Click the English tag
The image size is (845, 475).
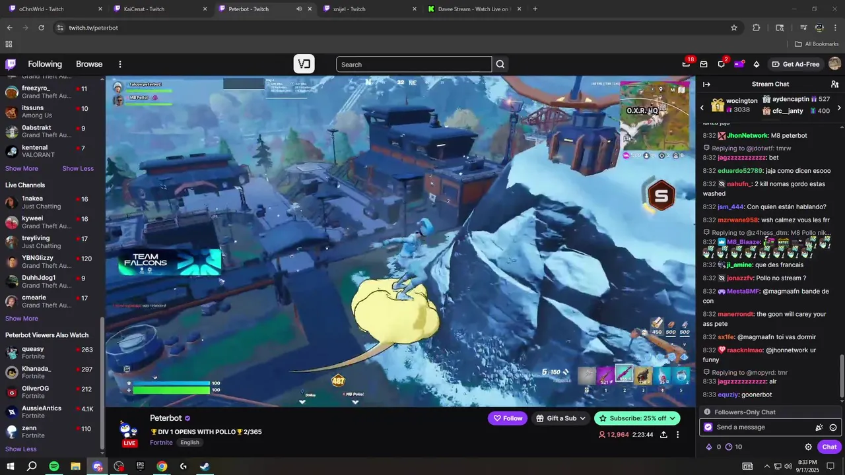(x=189, y=443)
